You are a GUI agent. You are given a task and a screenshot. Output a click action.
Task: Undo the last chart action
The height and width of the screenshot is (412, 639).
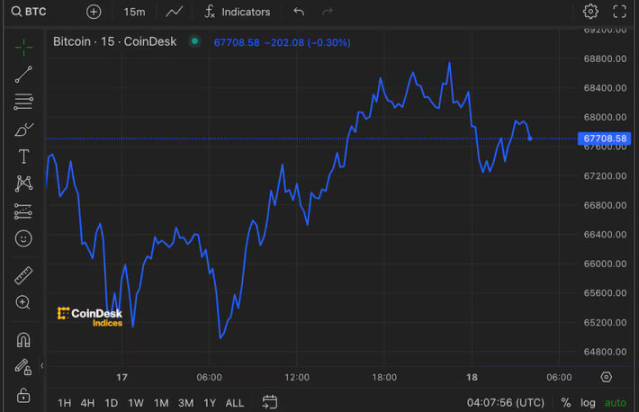299,12
